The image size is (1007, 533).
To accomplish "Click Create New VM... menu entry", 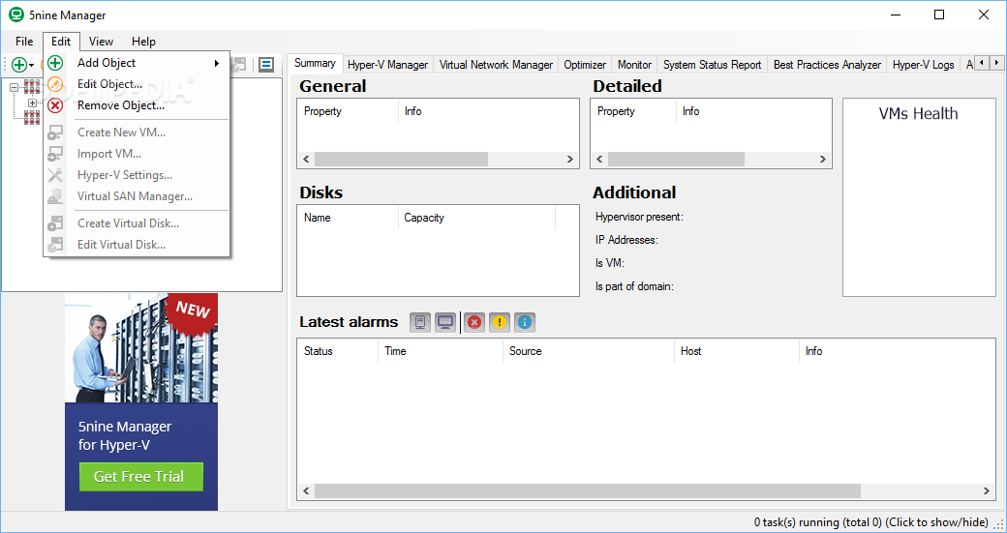I will click(x=137, y=133).
